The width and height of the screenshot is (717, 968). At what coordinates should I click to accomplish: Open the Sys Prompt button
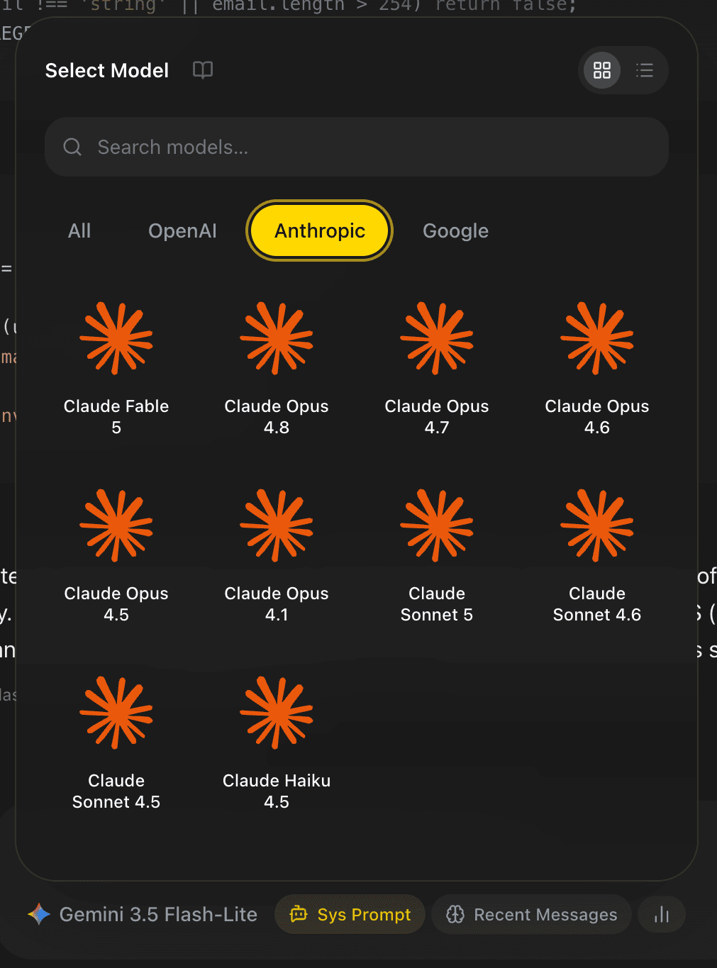point(350,914)
